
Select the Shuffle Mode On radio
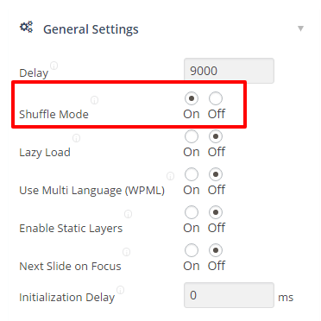point(192,98)
